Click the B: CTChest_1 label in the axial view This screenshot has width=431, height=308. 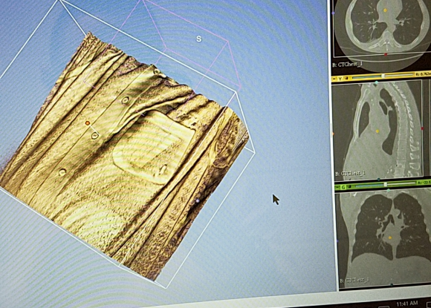click(348, 65)
